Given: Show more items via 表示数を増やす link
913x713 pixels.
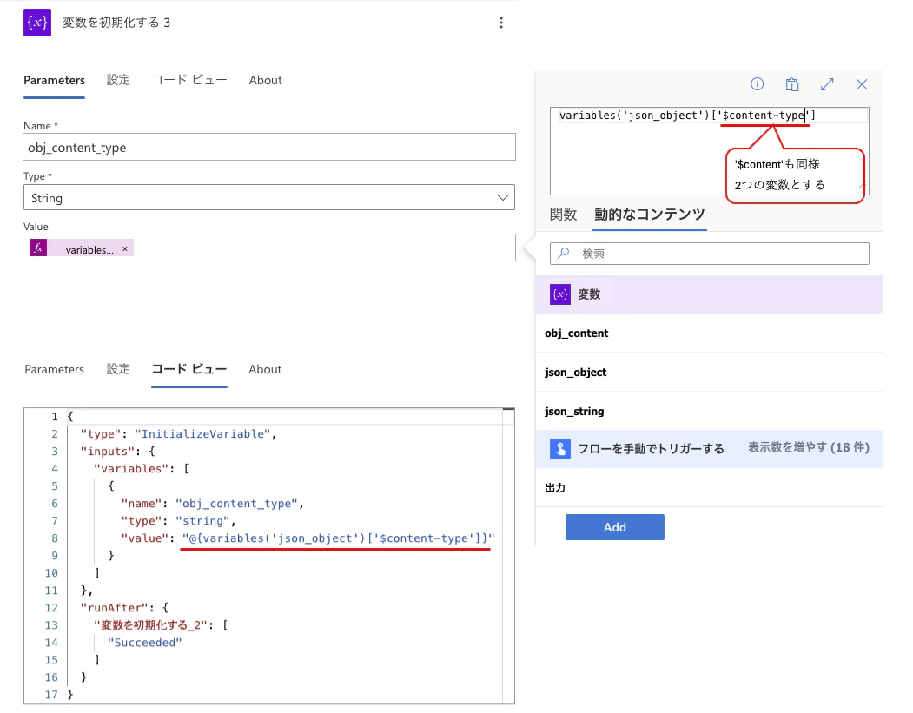Looking at the screenshot, I should click(x=808, y=447).
